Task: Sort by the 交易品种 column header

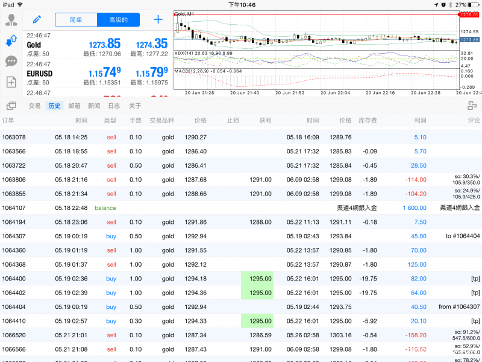Action: tap(161, 120)
